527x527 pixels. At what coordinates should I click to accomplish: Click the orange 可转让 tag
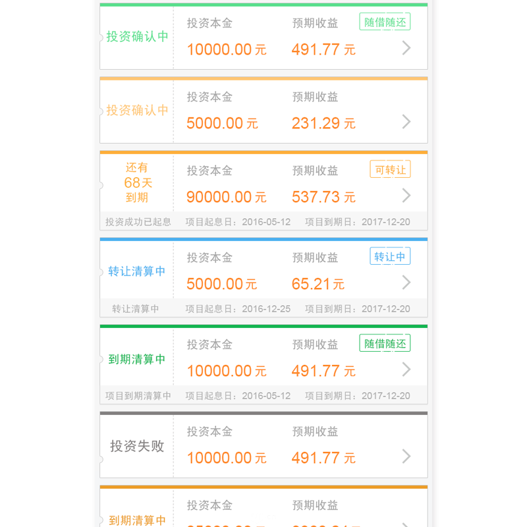[x=390, y=169]
